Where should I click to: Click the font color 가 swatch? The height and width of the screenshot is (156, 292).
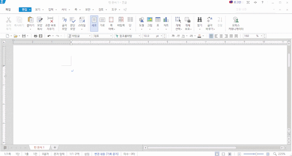click(x=199, y=36)
